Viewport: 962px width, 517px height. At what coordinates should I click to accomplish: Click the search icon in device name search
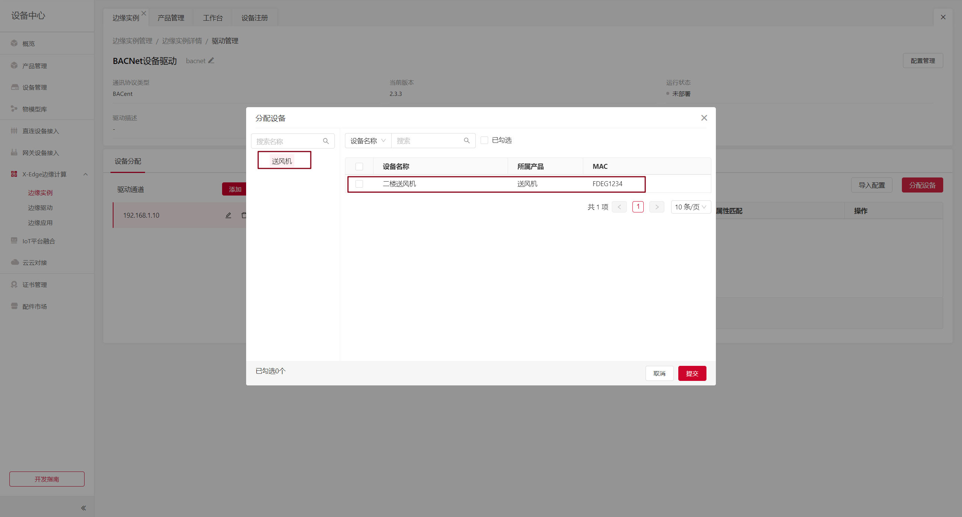click(x=467, y=141)
